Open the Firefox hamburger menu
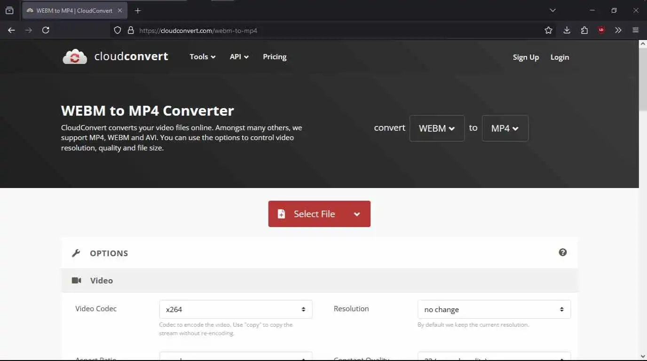The height and width of the screenshot is (361, 647). click(x=635, y=30)
